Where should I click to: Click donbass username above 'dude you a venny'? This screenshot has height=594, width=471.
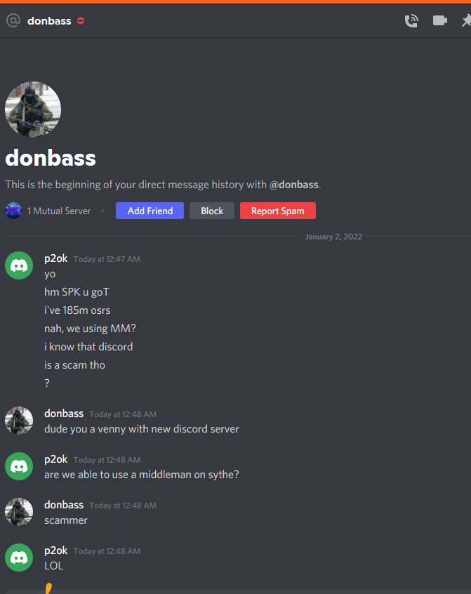[x=64, y=414]
